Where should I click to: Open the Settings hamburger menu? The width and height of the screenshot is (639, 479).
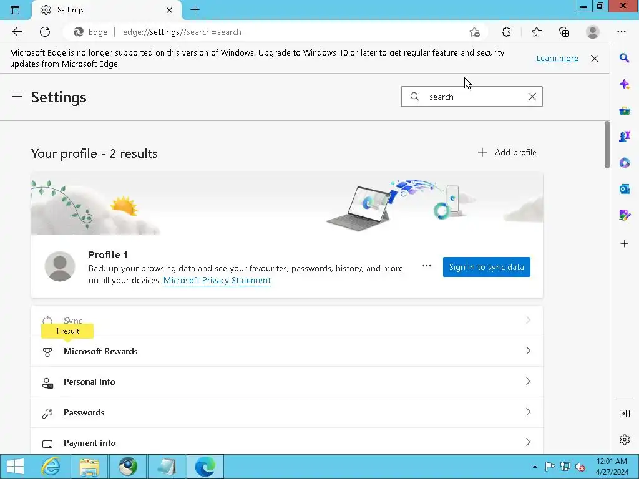[17, 97]
